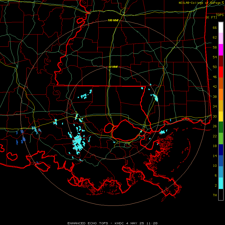Click the "50 NMI" range ring label
The height and width of the screenshot is (225, 225).
[x=113, y=67]
